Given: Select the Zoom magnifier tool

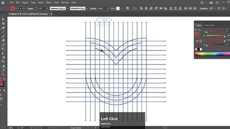Looking at the screenshot, I should [x=3, y=75].
